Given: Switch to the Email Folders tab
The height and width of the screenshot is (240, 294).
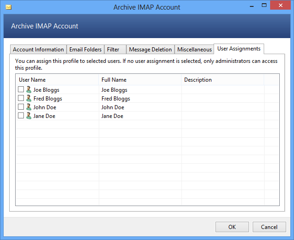Looking at the screenshot, I should tap(85, 50).
